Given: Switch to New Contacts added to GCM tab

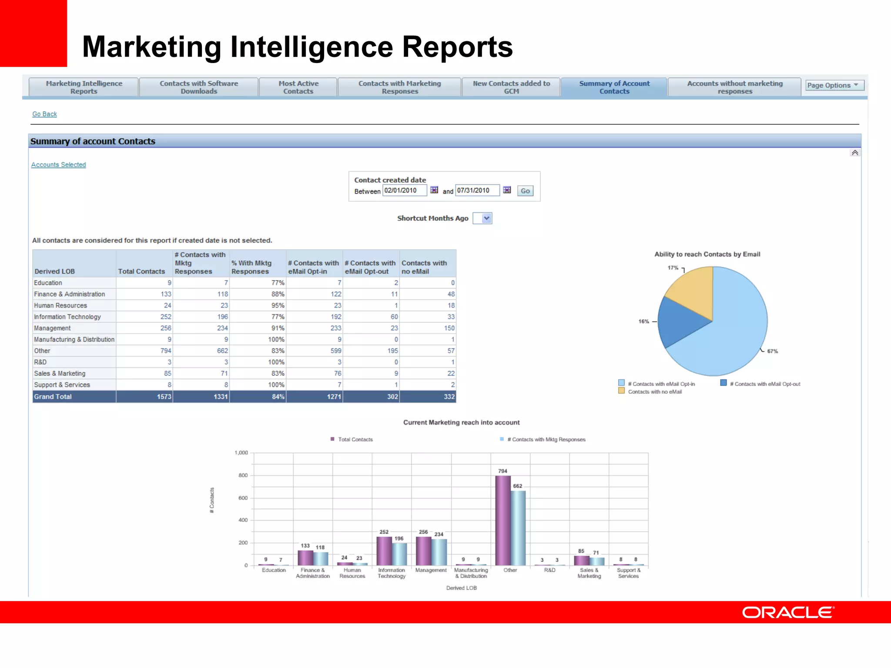Looking at the screenshot, I should (511, 87).
